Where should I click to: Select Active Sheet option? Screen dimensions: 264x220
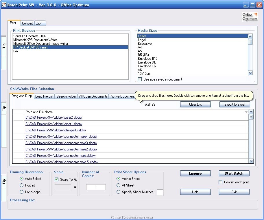[118, 179]
